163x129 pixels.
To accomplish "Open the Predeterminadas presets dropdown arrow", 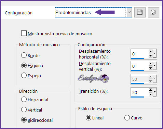I will coord(129,12).
